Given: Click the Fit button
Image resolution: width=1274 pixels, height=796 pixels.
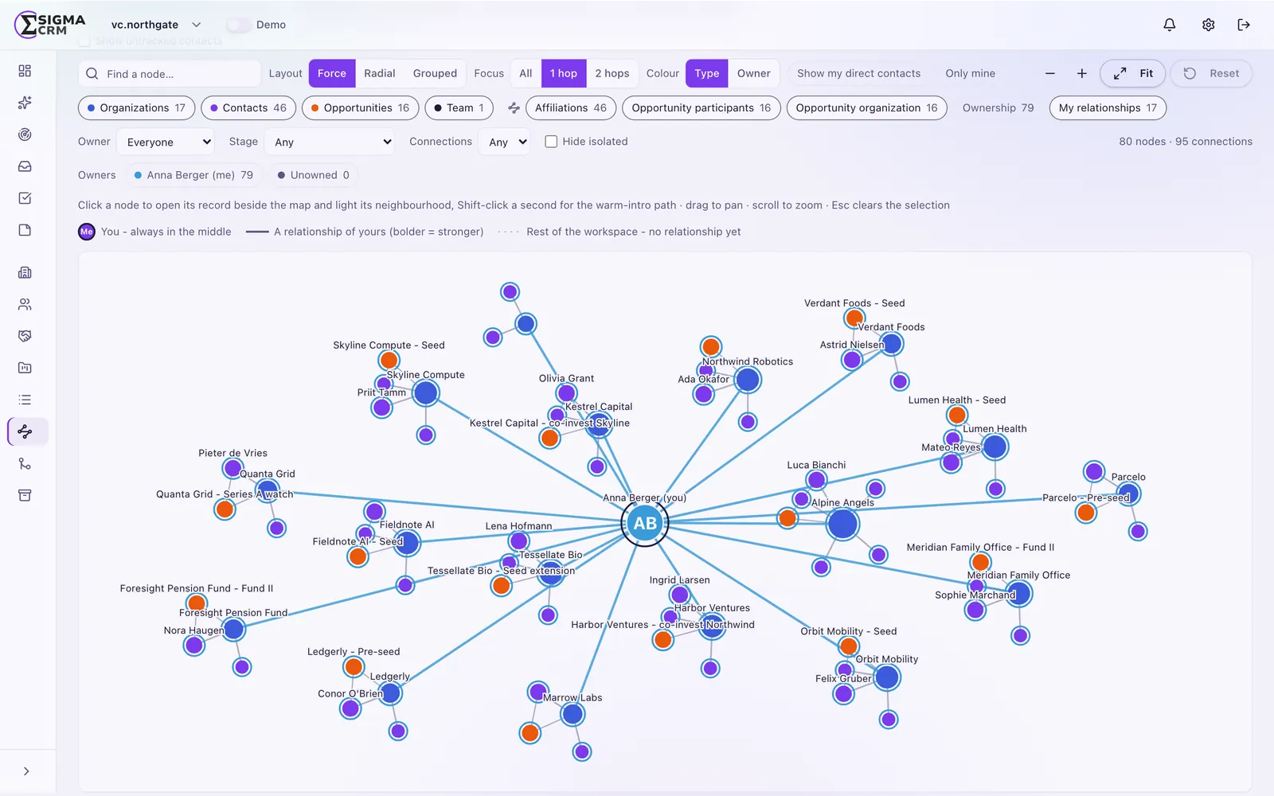Looking at the screenshot, I should (x=1133, y=73).
